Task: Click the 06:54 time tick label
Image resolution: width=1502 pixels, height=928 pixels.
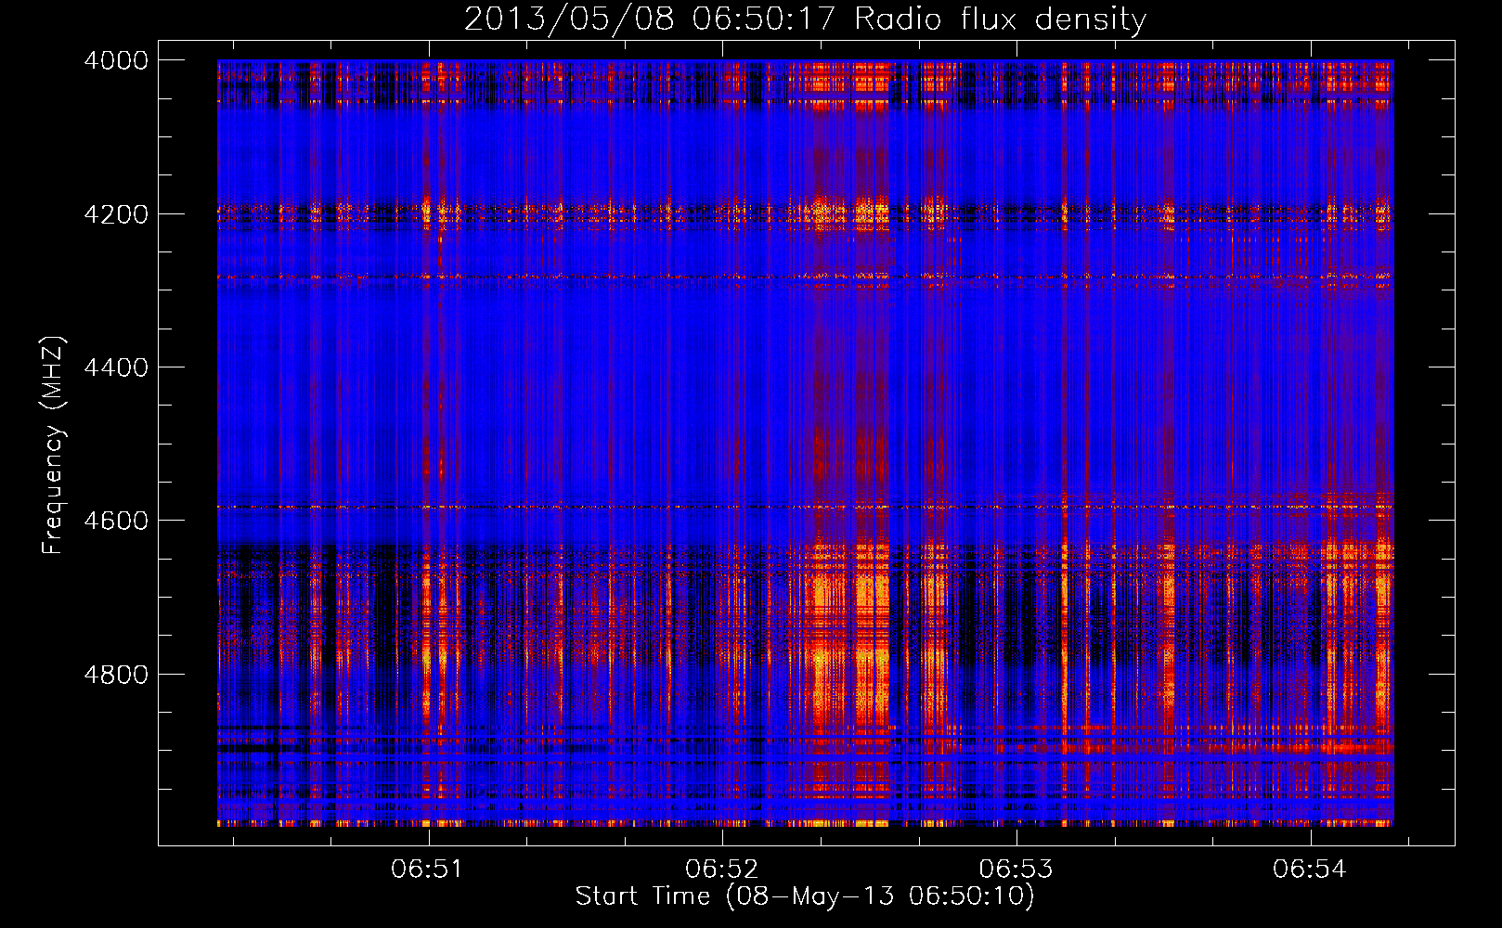Action: pyautogui.click(x=1310, y=869)
